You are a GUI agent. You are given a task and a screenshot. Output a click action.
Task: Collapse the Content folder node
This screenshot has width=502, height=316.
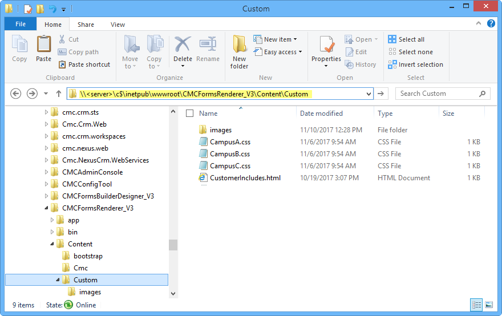(52, 244)
